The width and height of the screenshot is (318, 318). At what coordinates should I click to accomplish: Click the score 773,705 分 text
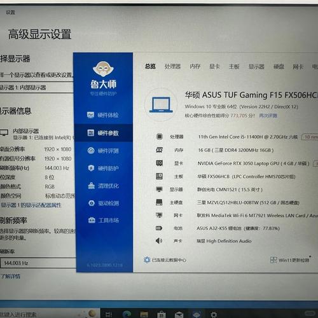(242, 116)
